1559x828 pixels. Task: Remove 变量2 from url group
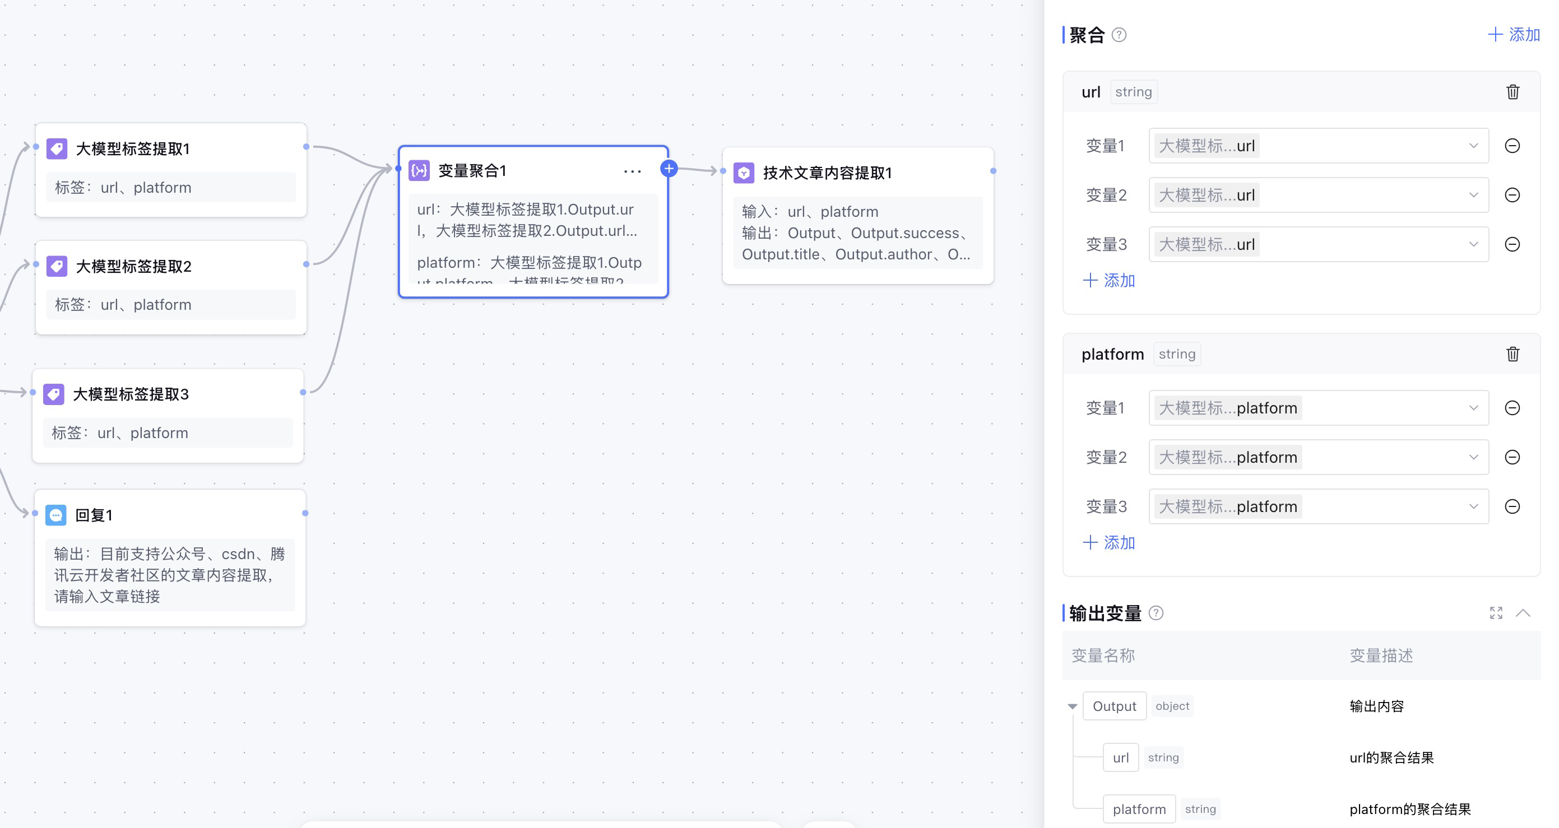click(x=1512, y=195)
